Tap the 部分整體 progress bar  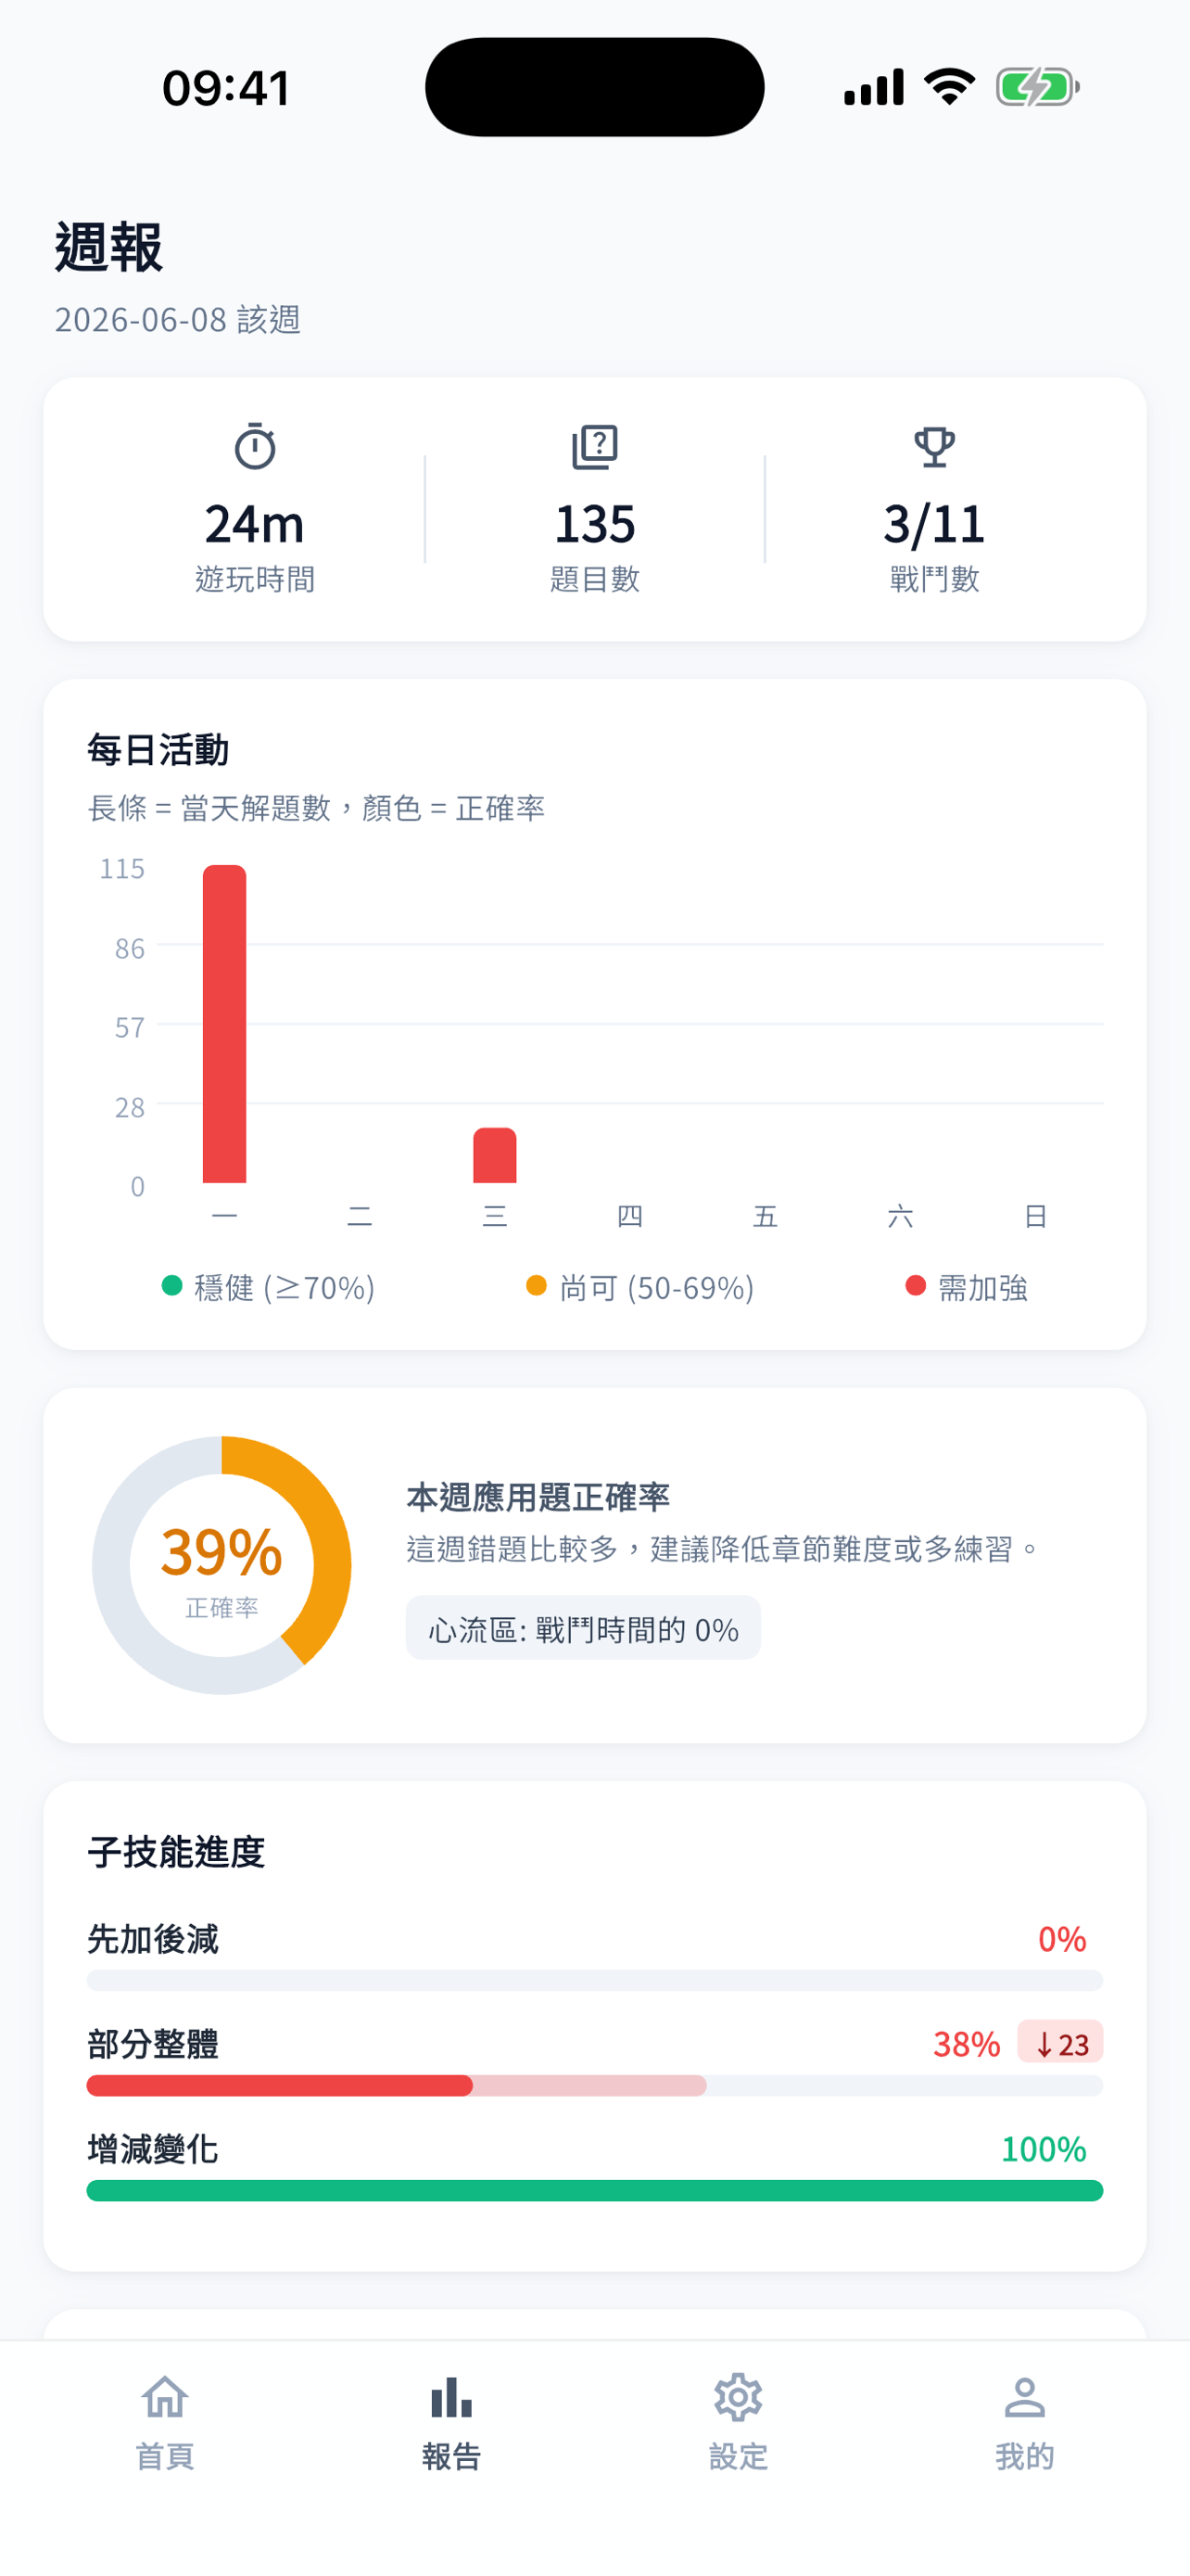click(594, 2085)
